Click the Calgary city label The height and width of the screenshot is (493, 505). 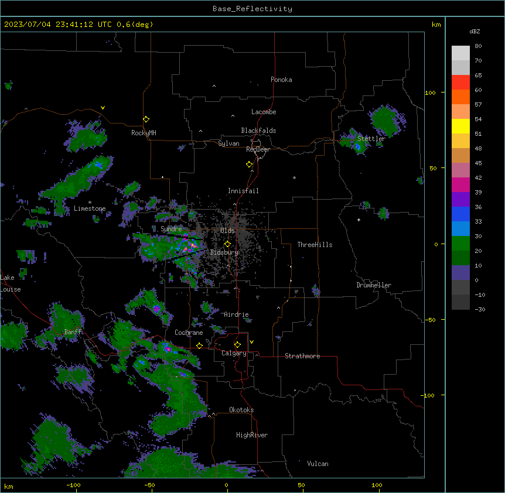click(234, 353)
